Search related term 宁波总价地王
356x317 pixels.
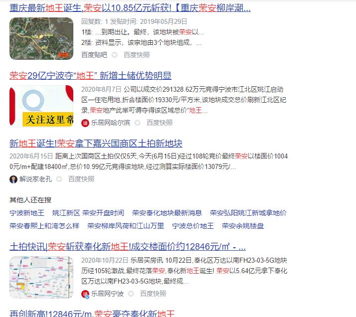(x=193, y=226)
